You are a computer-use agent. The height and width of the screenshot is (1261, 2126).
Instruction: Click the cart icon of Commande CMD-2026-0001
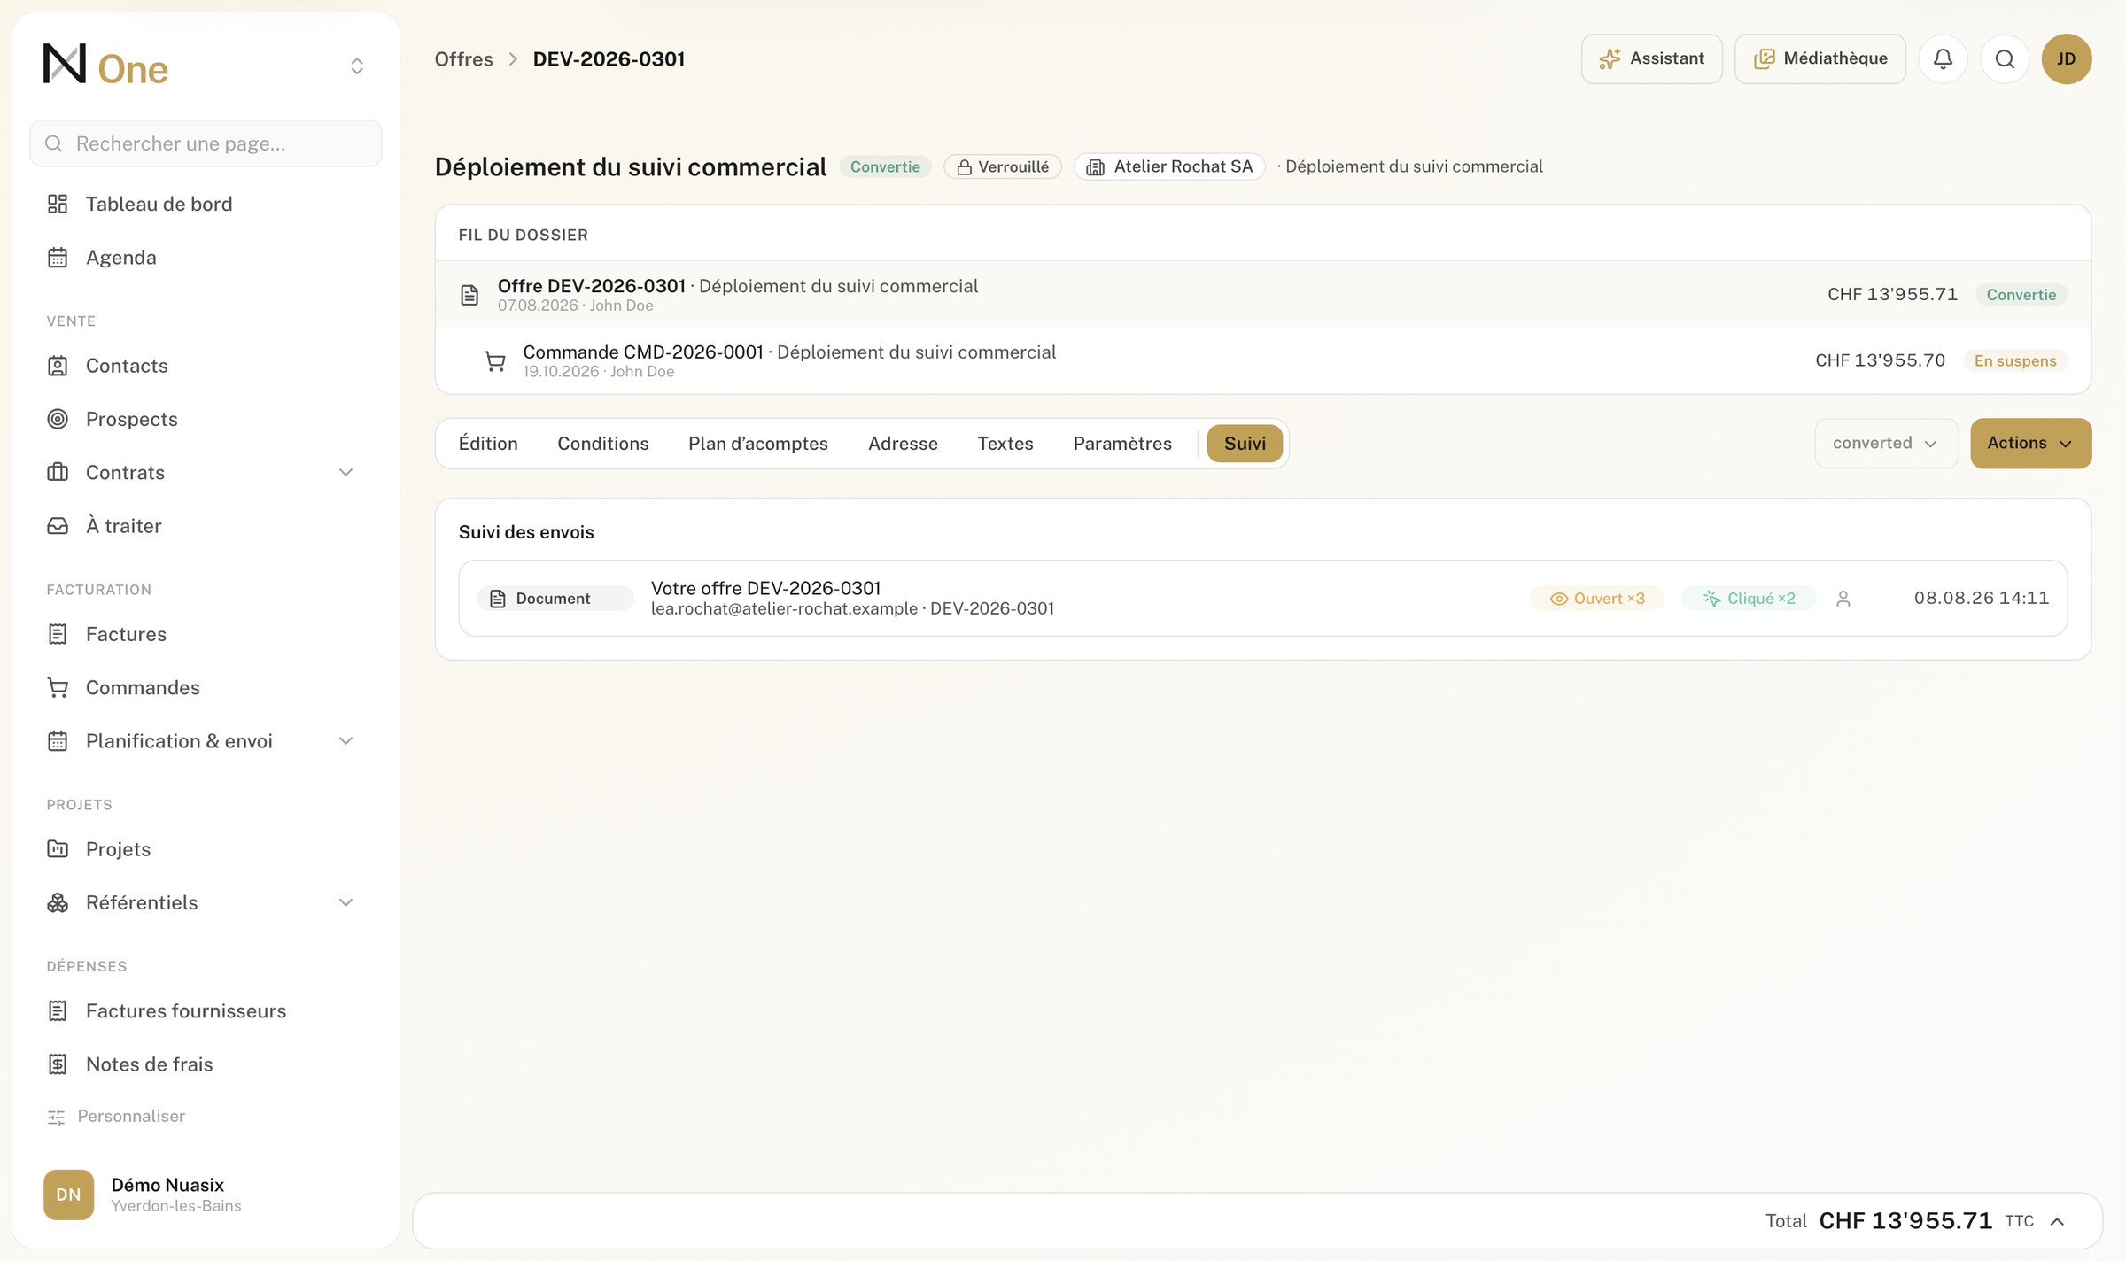494,361
